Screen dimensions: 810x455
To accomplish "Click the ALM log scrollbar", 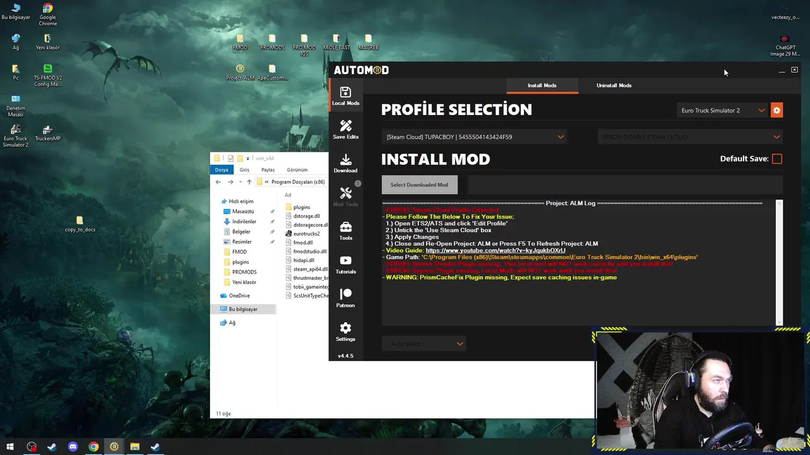I will pos(779,263).
